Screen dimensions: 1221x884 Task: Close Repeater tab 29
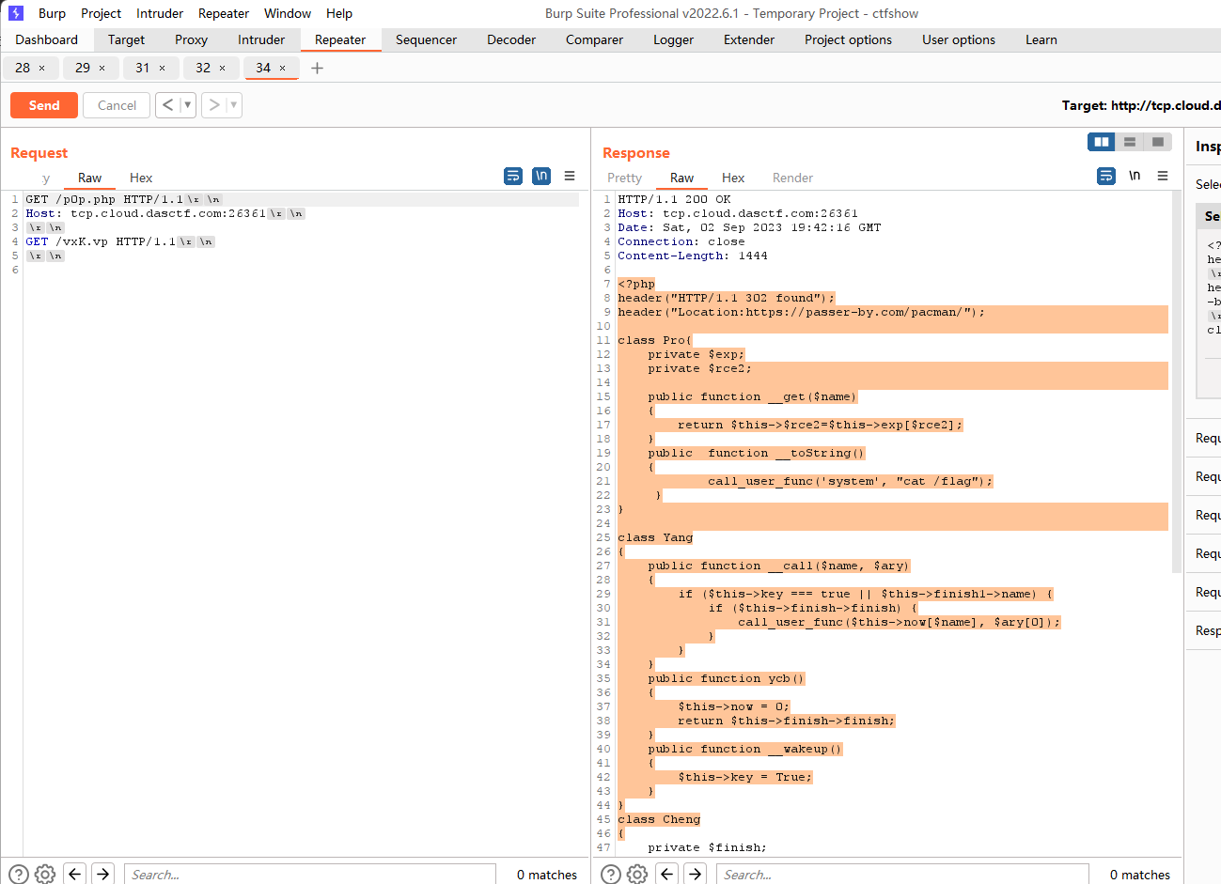click(102, 68)
